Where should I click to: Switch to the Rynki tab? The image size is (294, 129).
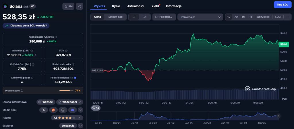click(x=116, y=6)
